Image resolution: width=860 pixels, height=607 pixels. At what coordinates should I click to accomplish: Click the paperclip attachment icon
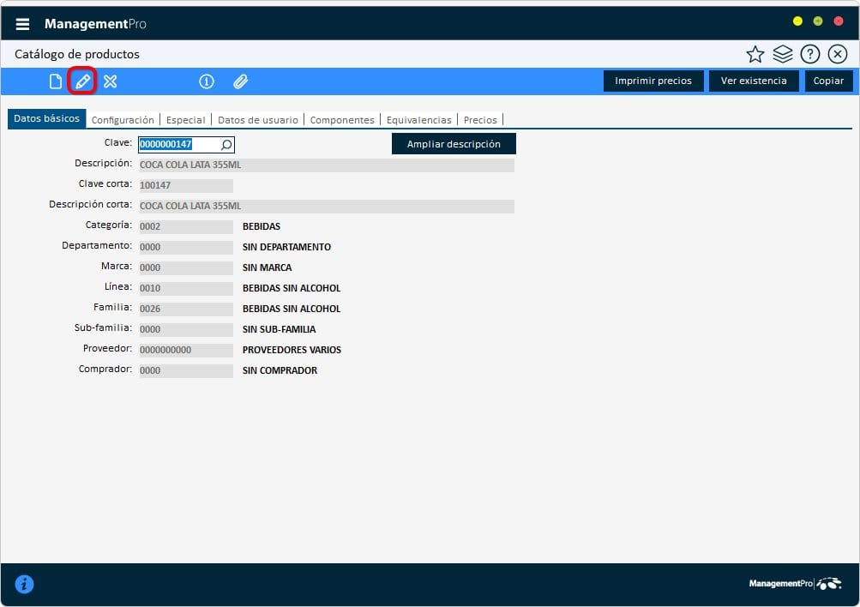pos(241,81)
